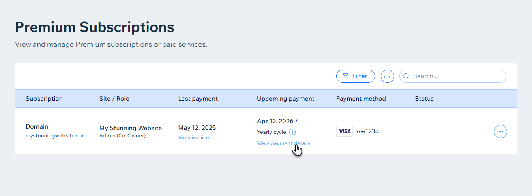Screen dimensions: 532x196
Task: Click in the Search input field
Action: 456,76
